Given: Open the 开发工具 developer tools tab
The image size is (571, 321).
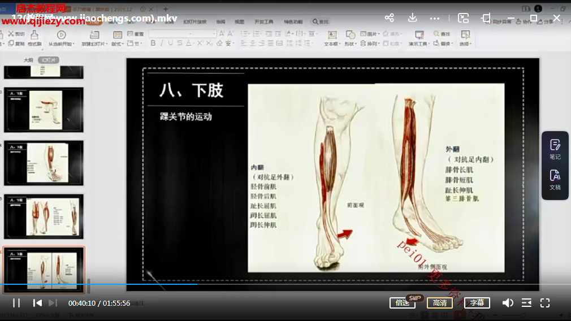Looking at the screenshot, I should coord(263,22).
